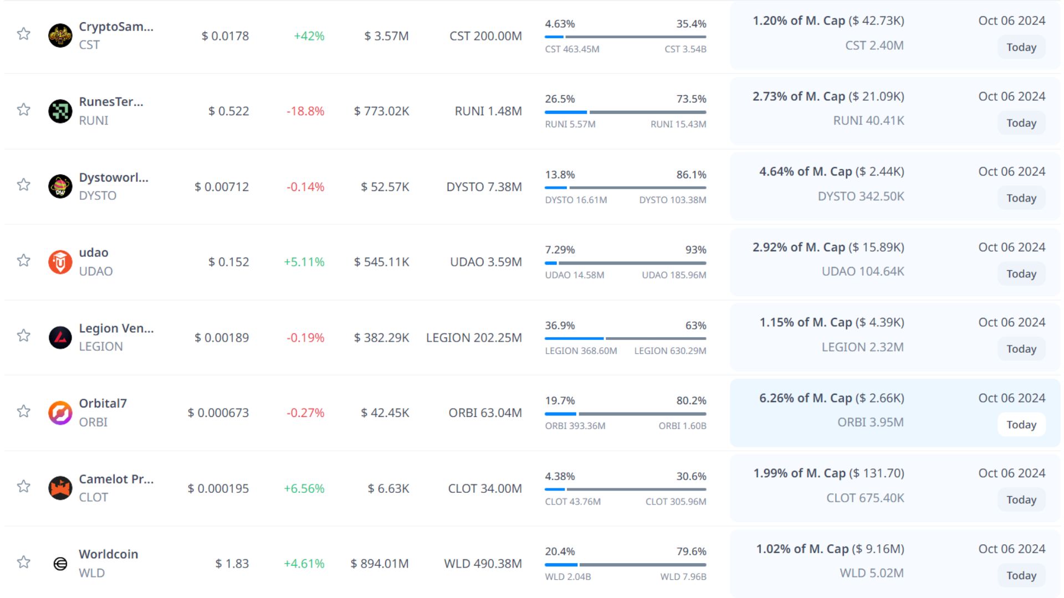Click the RUNI unlock progress bar
This screenshot has width=1064, height=598.
(625, 112)
